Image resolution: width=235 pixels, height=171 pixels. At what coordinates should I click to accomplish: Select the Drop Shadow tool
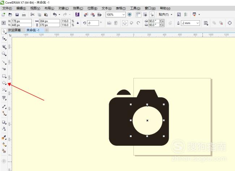pos(4,122)
